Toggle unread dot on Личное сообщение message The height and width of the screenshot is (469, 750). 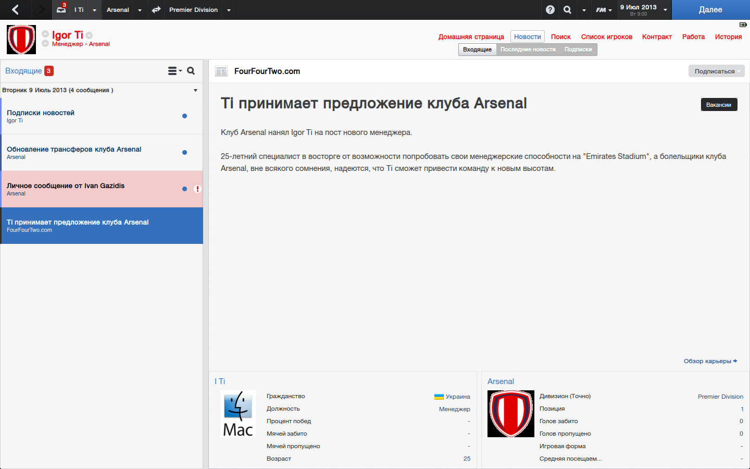click(184, 189)
